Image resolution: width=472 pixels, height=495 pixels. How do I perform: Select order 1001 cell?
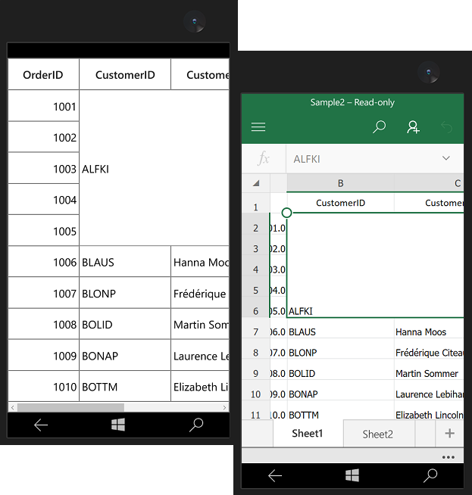coord(43,107)
